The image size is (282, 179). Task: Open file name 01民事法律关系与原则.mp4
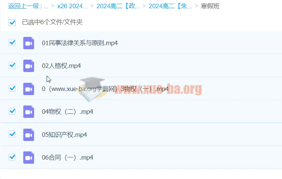click(80, 43)
